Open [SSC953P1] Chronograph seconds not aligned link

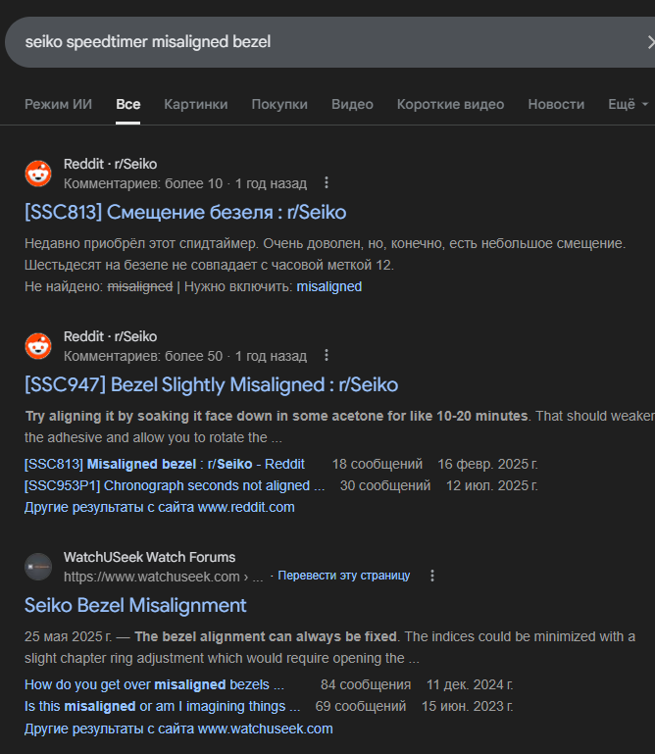175,485
